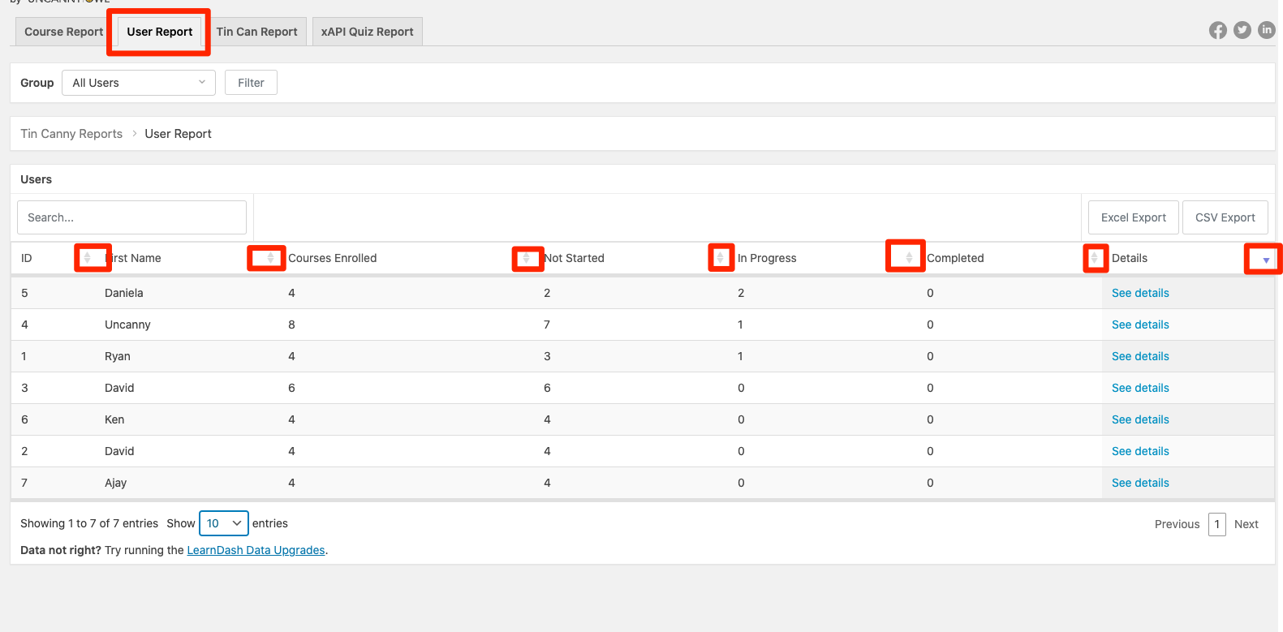Expand the Show entries count dropdown
The width and height of the screenshot is (1283, 632).
pyautogui.click(x=224, y=523)
